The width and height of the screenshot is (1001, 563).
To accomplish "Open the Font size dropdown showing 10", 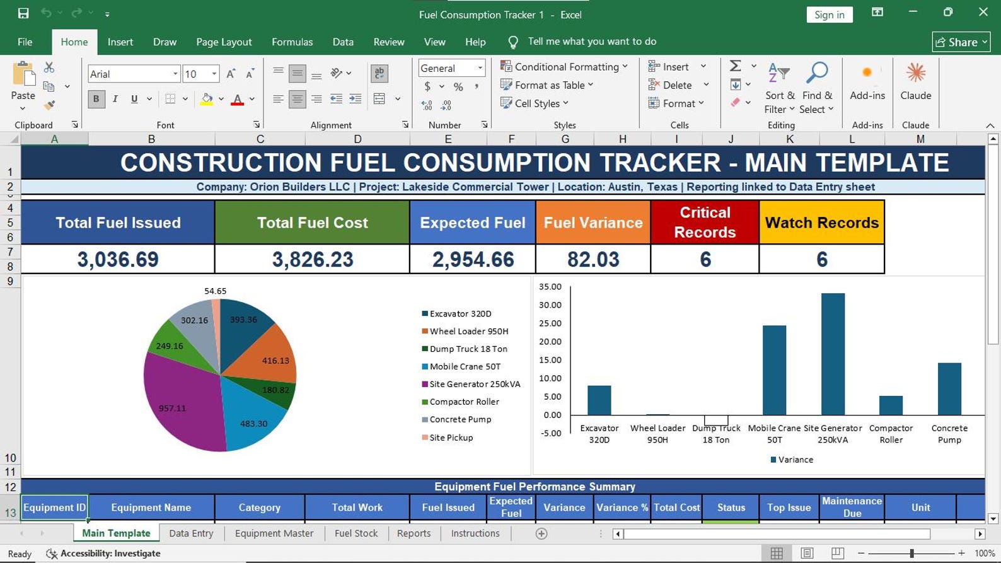I will pyautogui.click(x=214, y=74).
